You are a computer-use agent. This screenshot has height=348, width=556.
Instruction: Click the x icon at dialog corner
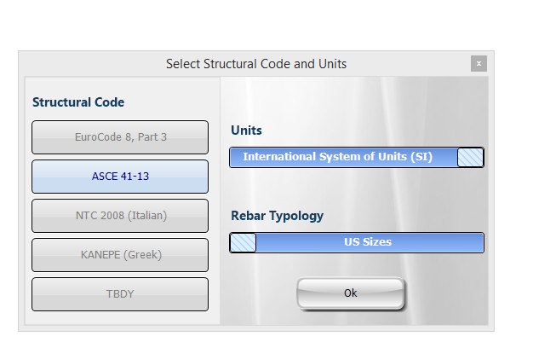point(479,64)
